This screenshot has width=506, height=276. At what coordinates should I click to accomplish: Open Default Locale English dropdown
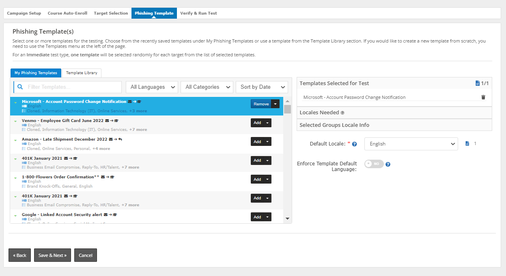[x=411, y=144]
